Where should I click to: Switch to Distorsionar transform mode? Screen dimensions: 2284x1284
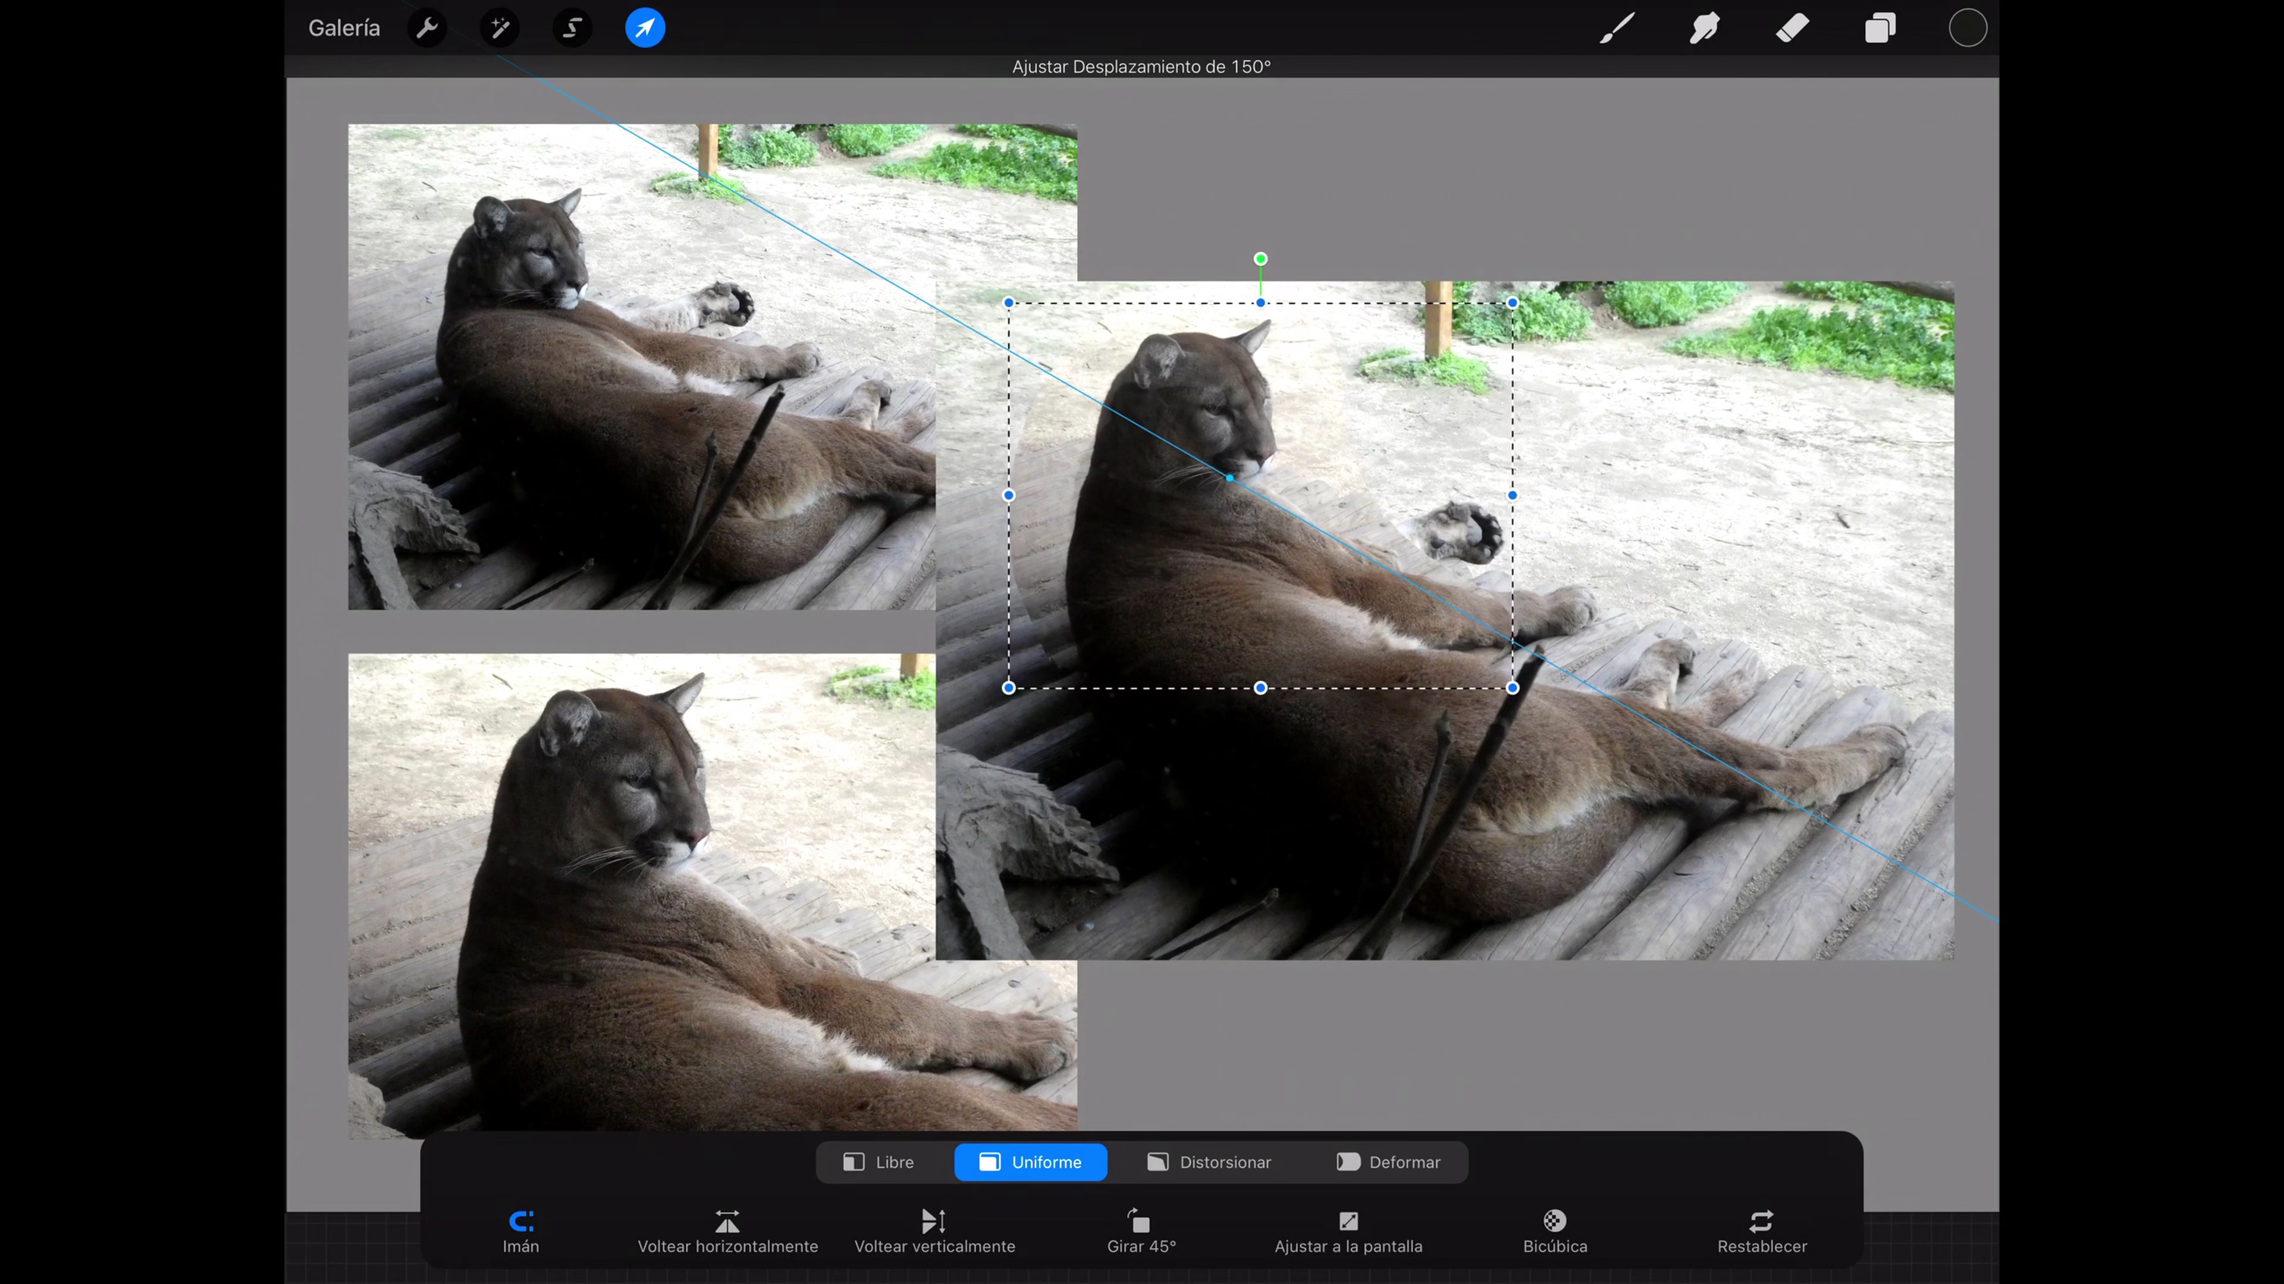pos(1209,1162)
